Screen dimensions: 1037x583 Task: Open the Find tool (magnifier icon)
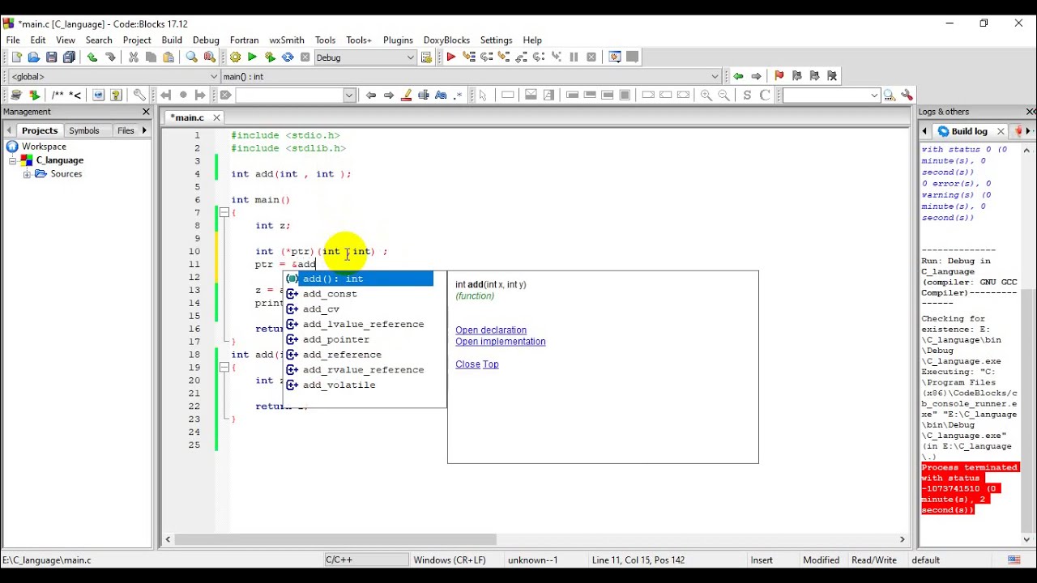tap(192, 57)
